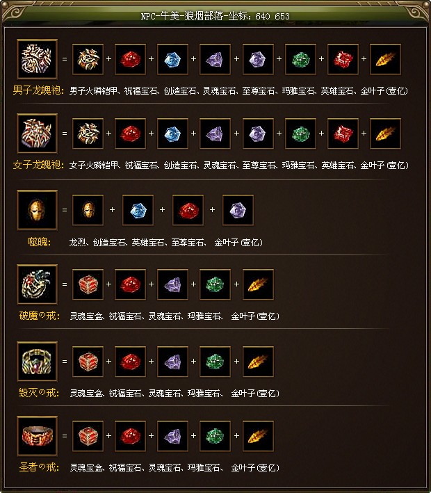
Task: Click the 龙烈 helmet ingredient icon
Action: 88,210
